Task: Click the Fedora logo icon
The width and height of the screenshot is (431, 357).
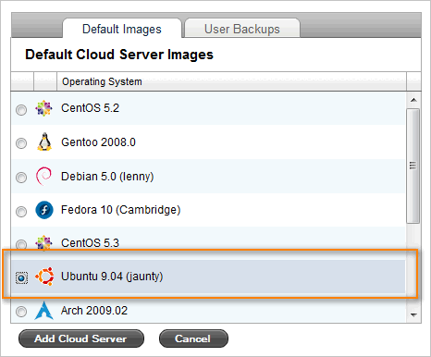Action: pyautogui.click(x=44, y=210)
